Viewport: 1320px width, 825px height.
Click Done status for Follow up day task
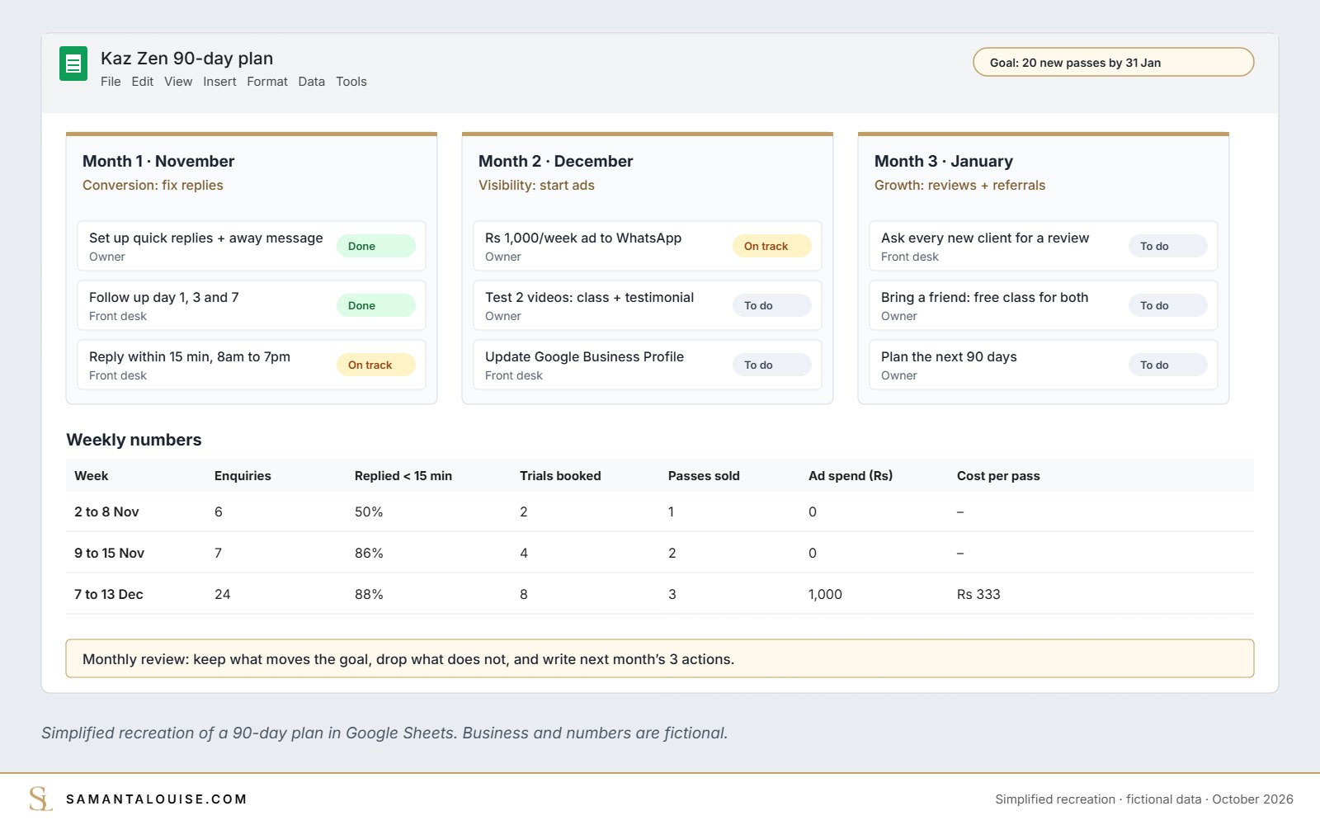click(375, 305)
